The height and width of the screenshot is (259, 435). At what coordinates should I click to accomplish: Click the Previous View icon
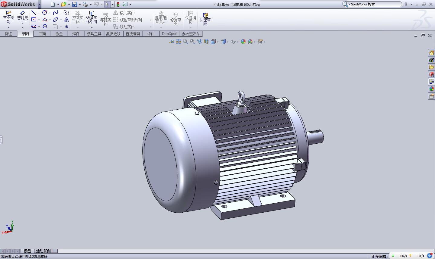point(199,42)
